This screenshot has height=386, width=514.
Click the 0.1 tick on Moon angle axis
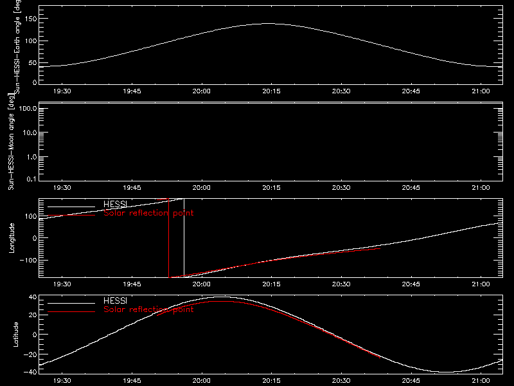[x=31, y=179]
